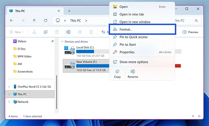Click Rename button in context menu

tap(133, 74)
